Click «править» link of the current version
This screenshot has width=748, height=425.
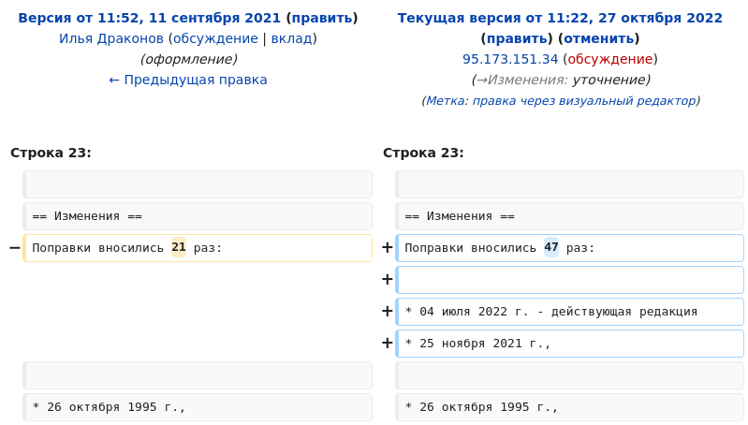(517, 38)
